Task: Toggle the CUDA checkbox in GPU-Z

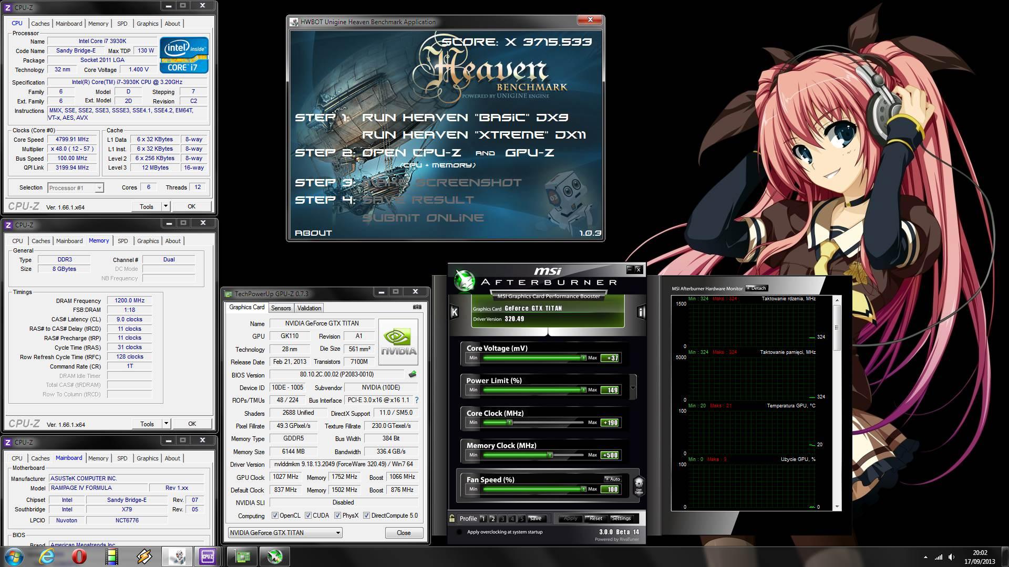Action: point(308,516)
